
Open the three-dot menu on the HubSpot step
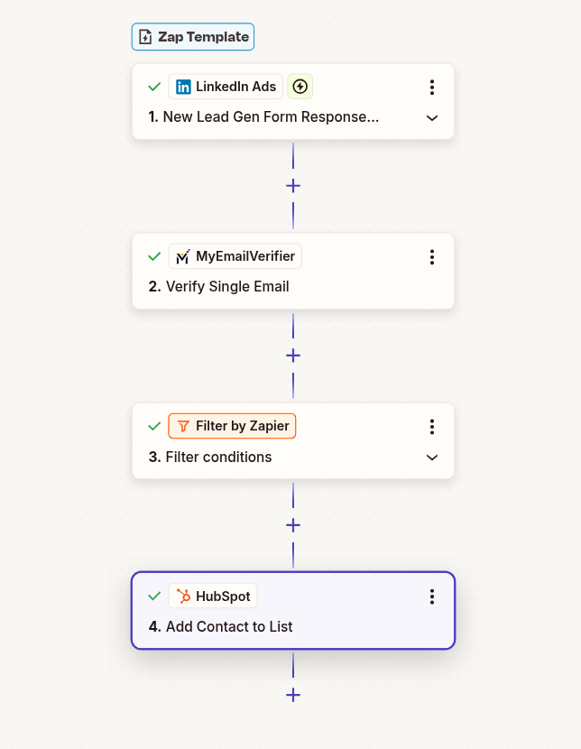432,596
